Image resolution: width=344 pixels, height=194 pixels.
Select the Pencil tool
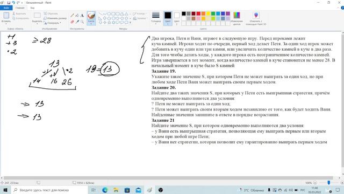(72, 16)
